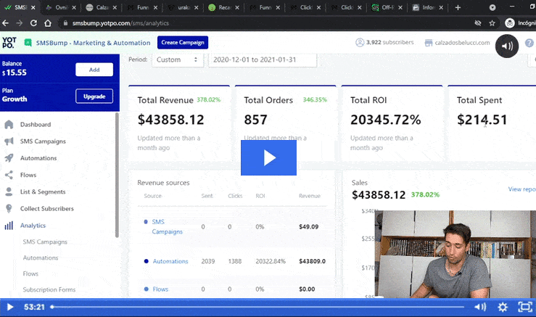The height and width of the screenshot is (317, 536).
Task: Click the Collect Subscribers bulb icon
Action: [9, 208]
